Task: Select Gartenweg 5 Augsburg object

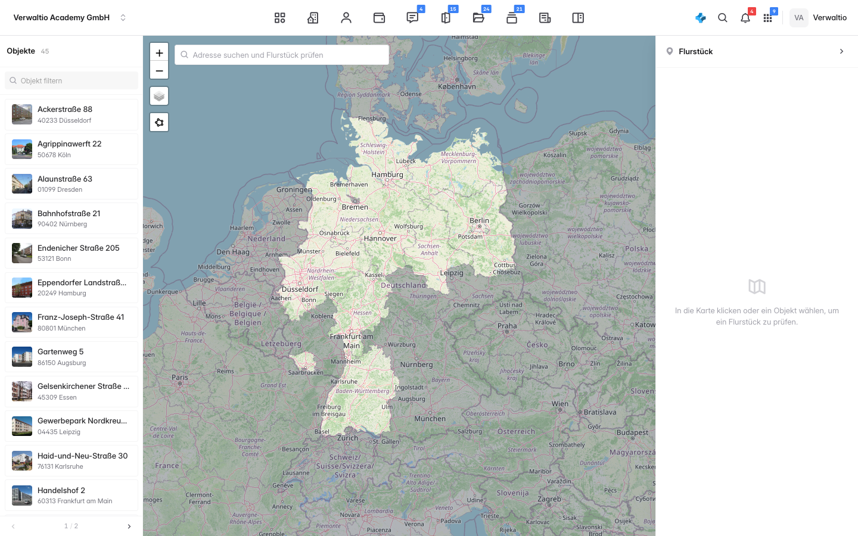Action: (x=71, y=357)
